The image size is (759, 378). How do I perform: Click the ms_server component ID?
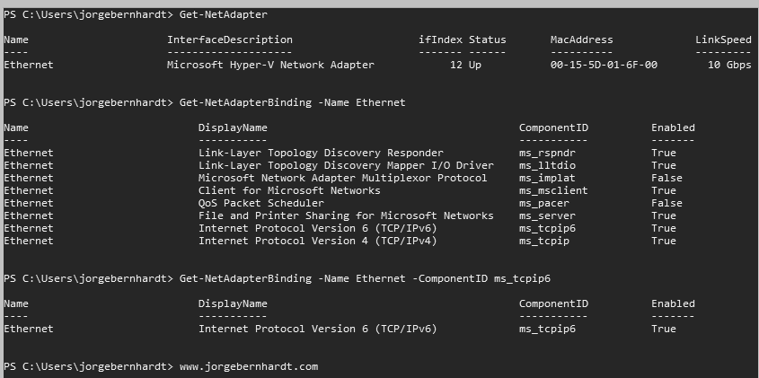pos(547,216)
